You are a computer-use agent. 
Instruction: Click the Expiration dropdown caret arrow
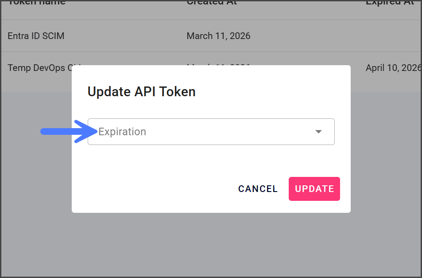point(318,132)
